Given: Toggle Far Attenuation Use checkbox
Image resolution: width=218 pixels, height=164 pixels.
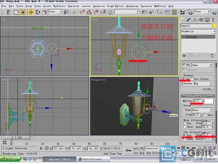Looking at the screenshot, I should pos(184,135).
